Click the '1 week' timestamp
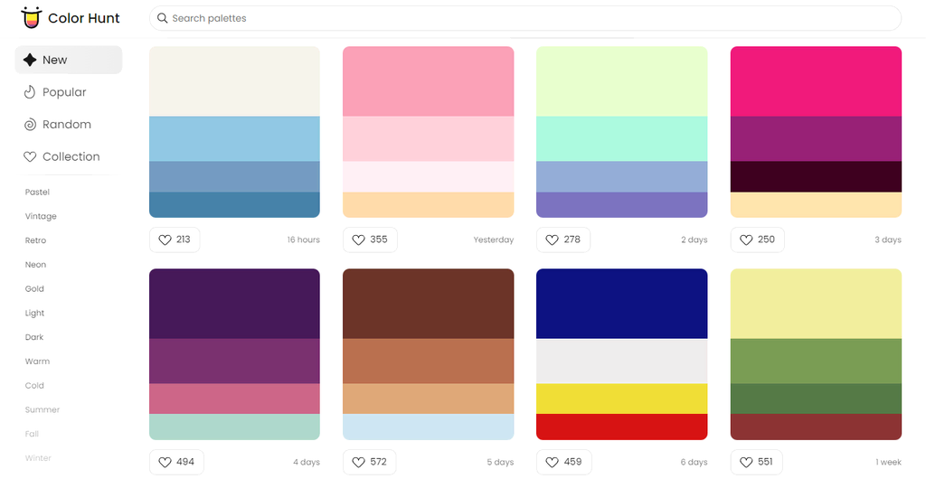This screenshot has height=479, width=926. (x=889, y=463)
